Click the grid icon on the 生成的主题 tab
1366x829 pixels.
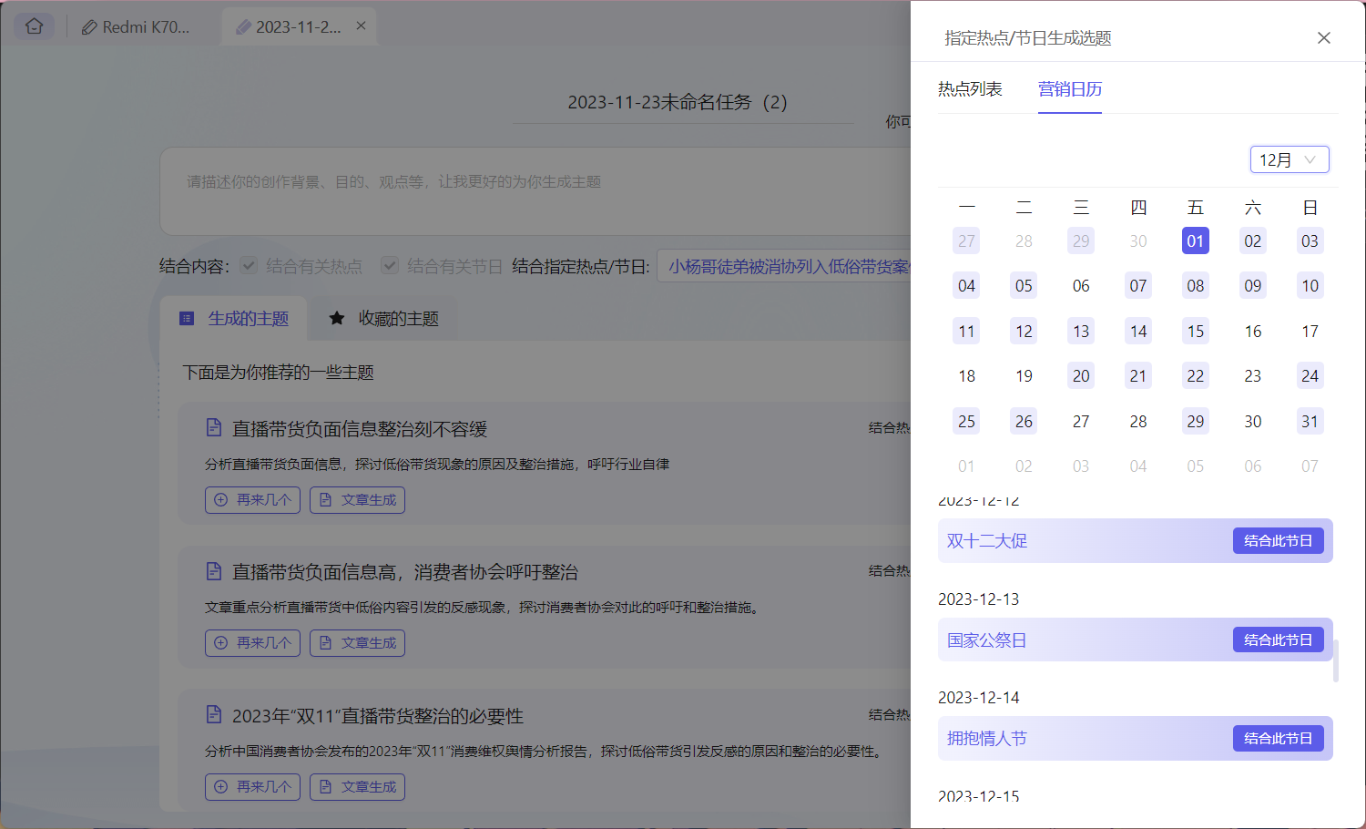point(187,319)
